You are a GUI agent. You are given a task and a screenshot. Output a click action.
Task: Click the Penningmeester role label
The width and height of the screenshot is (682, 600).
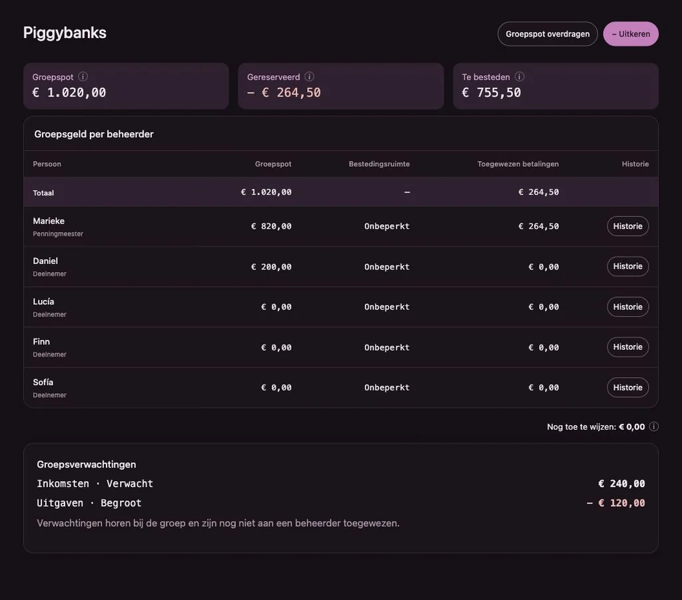[58, 233]
